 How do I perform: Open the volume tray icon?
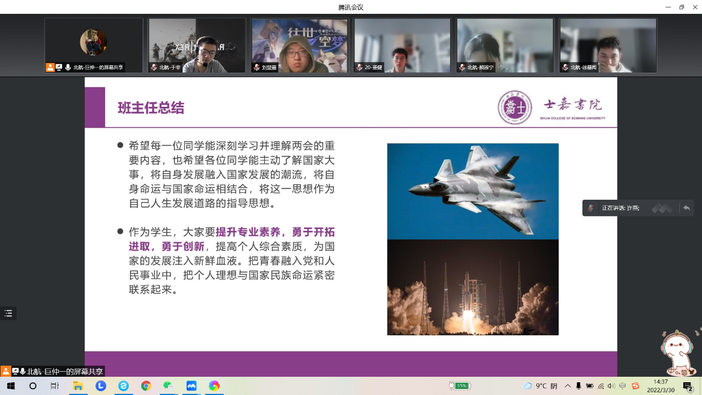click(x=611, y=386)
